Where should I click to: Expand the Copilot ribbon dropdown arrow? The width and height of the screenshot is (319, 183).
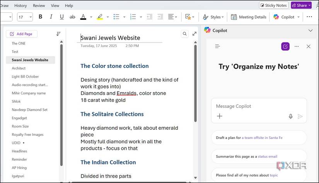click(299, 17)
